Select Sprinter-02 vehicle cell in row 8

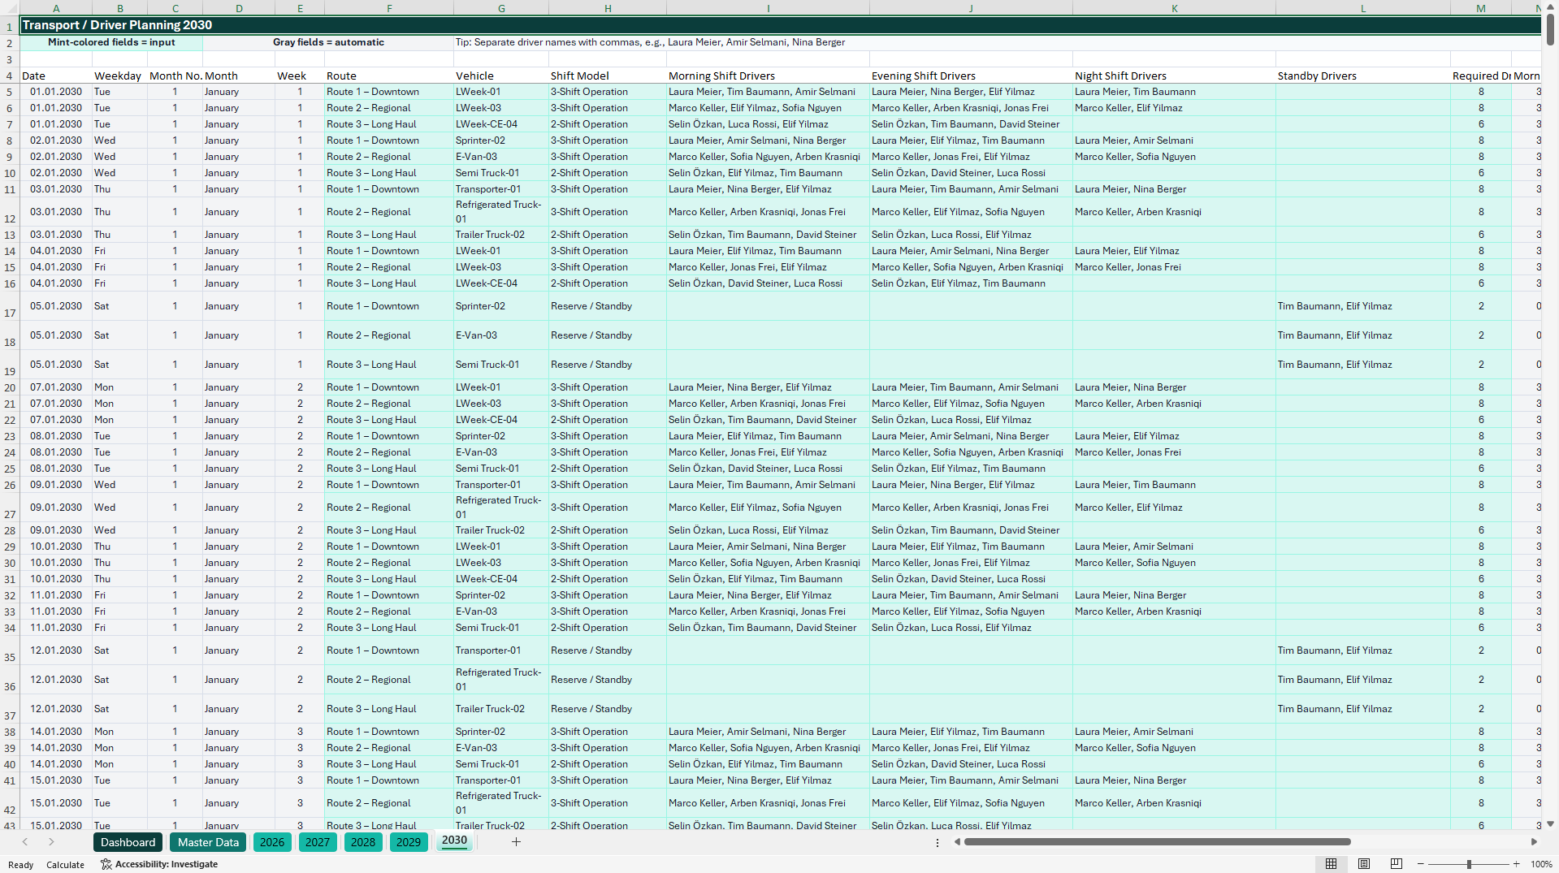point(501,140)
